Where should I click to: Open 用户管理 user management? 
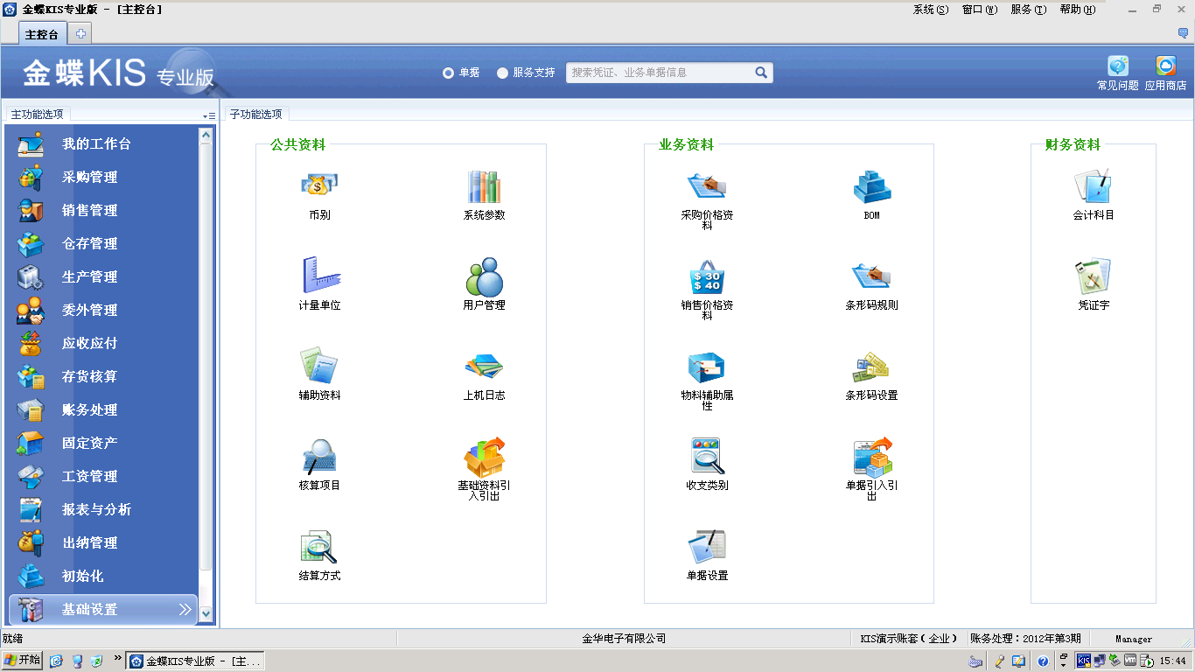(484, 277)
